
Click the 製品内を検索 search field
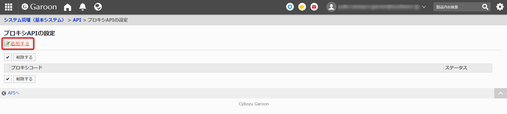click(458, 7)
